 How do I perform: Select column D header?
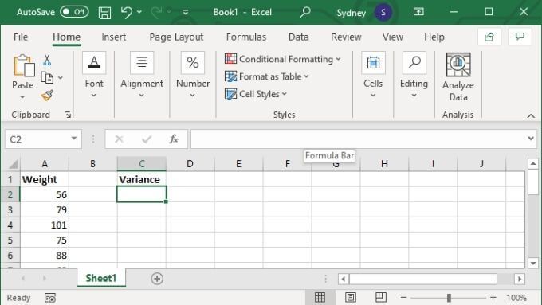pos(190,164)
